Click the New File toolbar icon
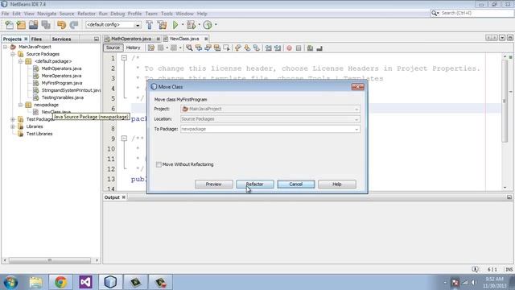 click(9, 25)
